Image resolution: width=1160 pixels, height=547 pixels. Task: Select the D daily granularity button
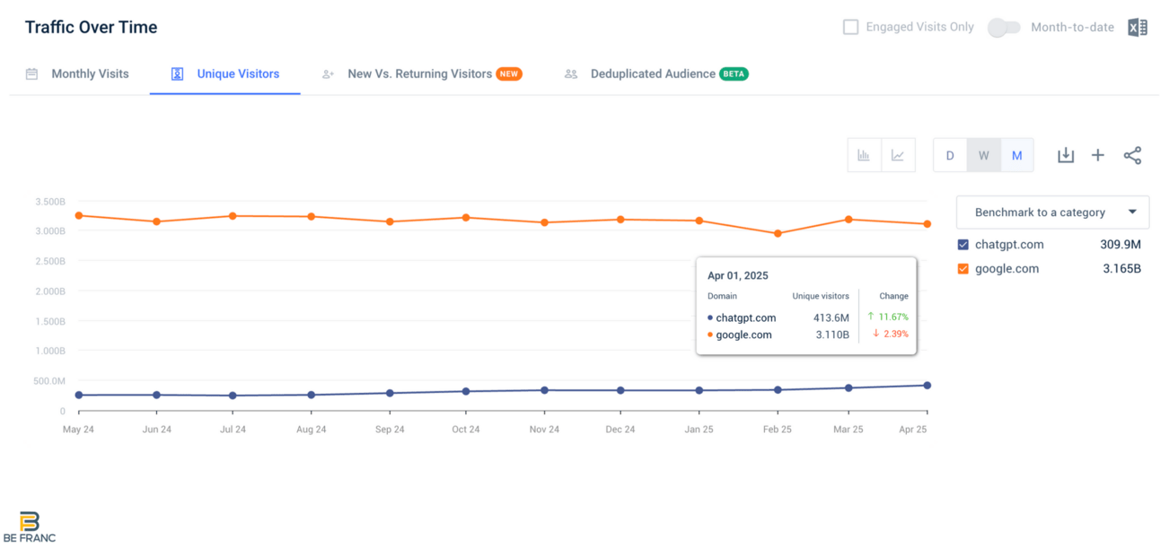(950, 155)
